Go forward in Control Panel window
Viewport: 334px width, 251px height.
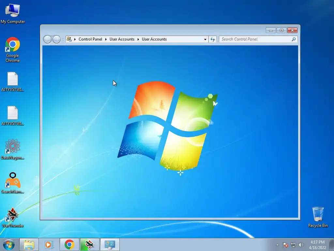click(x=56, y=39)
